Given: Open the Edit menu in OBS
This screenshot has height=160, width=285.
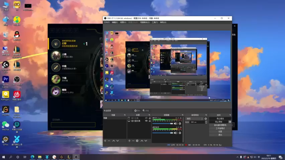Looking at the screenshot, I should (115, 22).
